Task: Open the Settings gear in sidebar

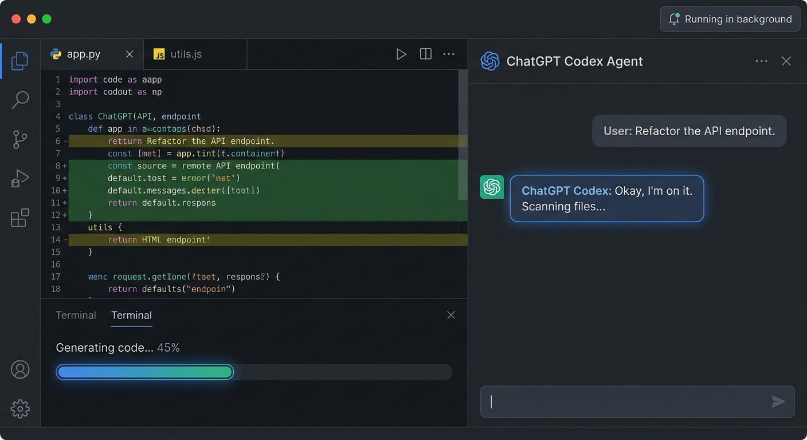Action: coord(20,408)
